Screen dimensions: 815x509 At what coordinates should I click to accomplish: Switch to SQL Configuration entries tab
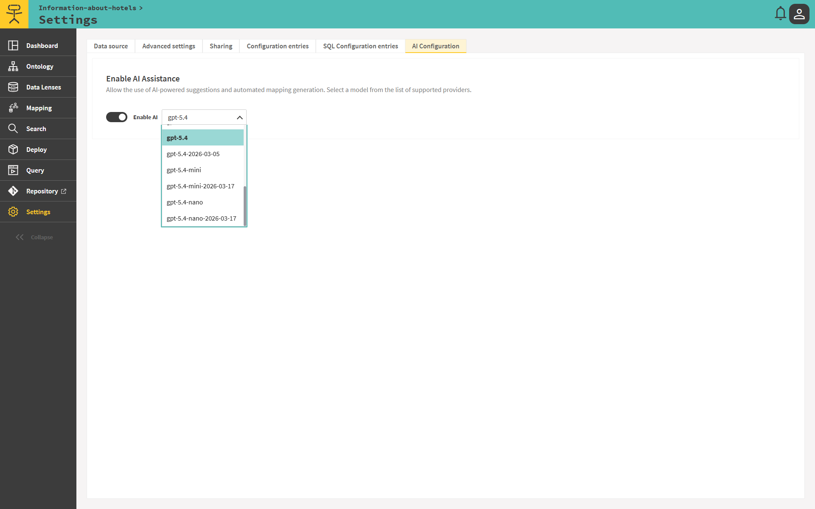pos(360,46)
